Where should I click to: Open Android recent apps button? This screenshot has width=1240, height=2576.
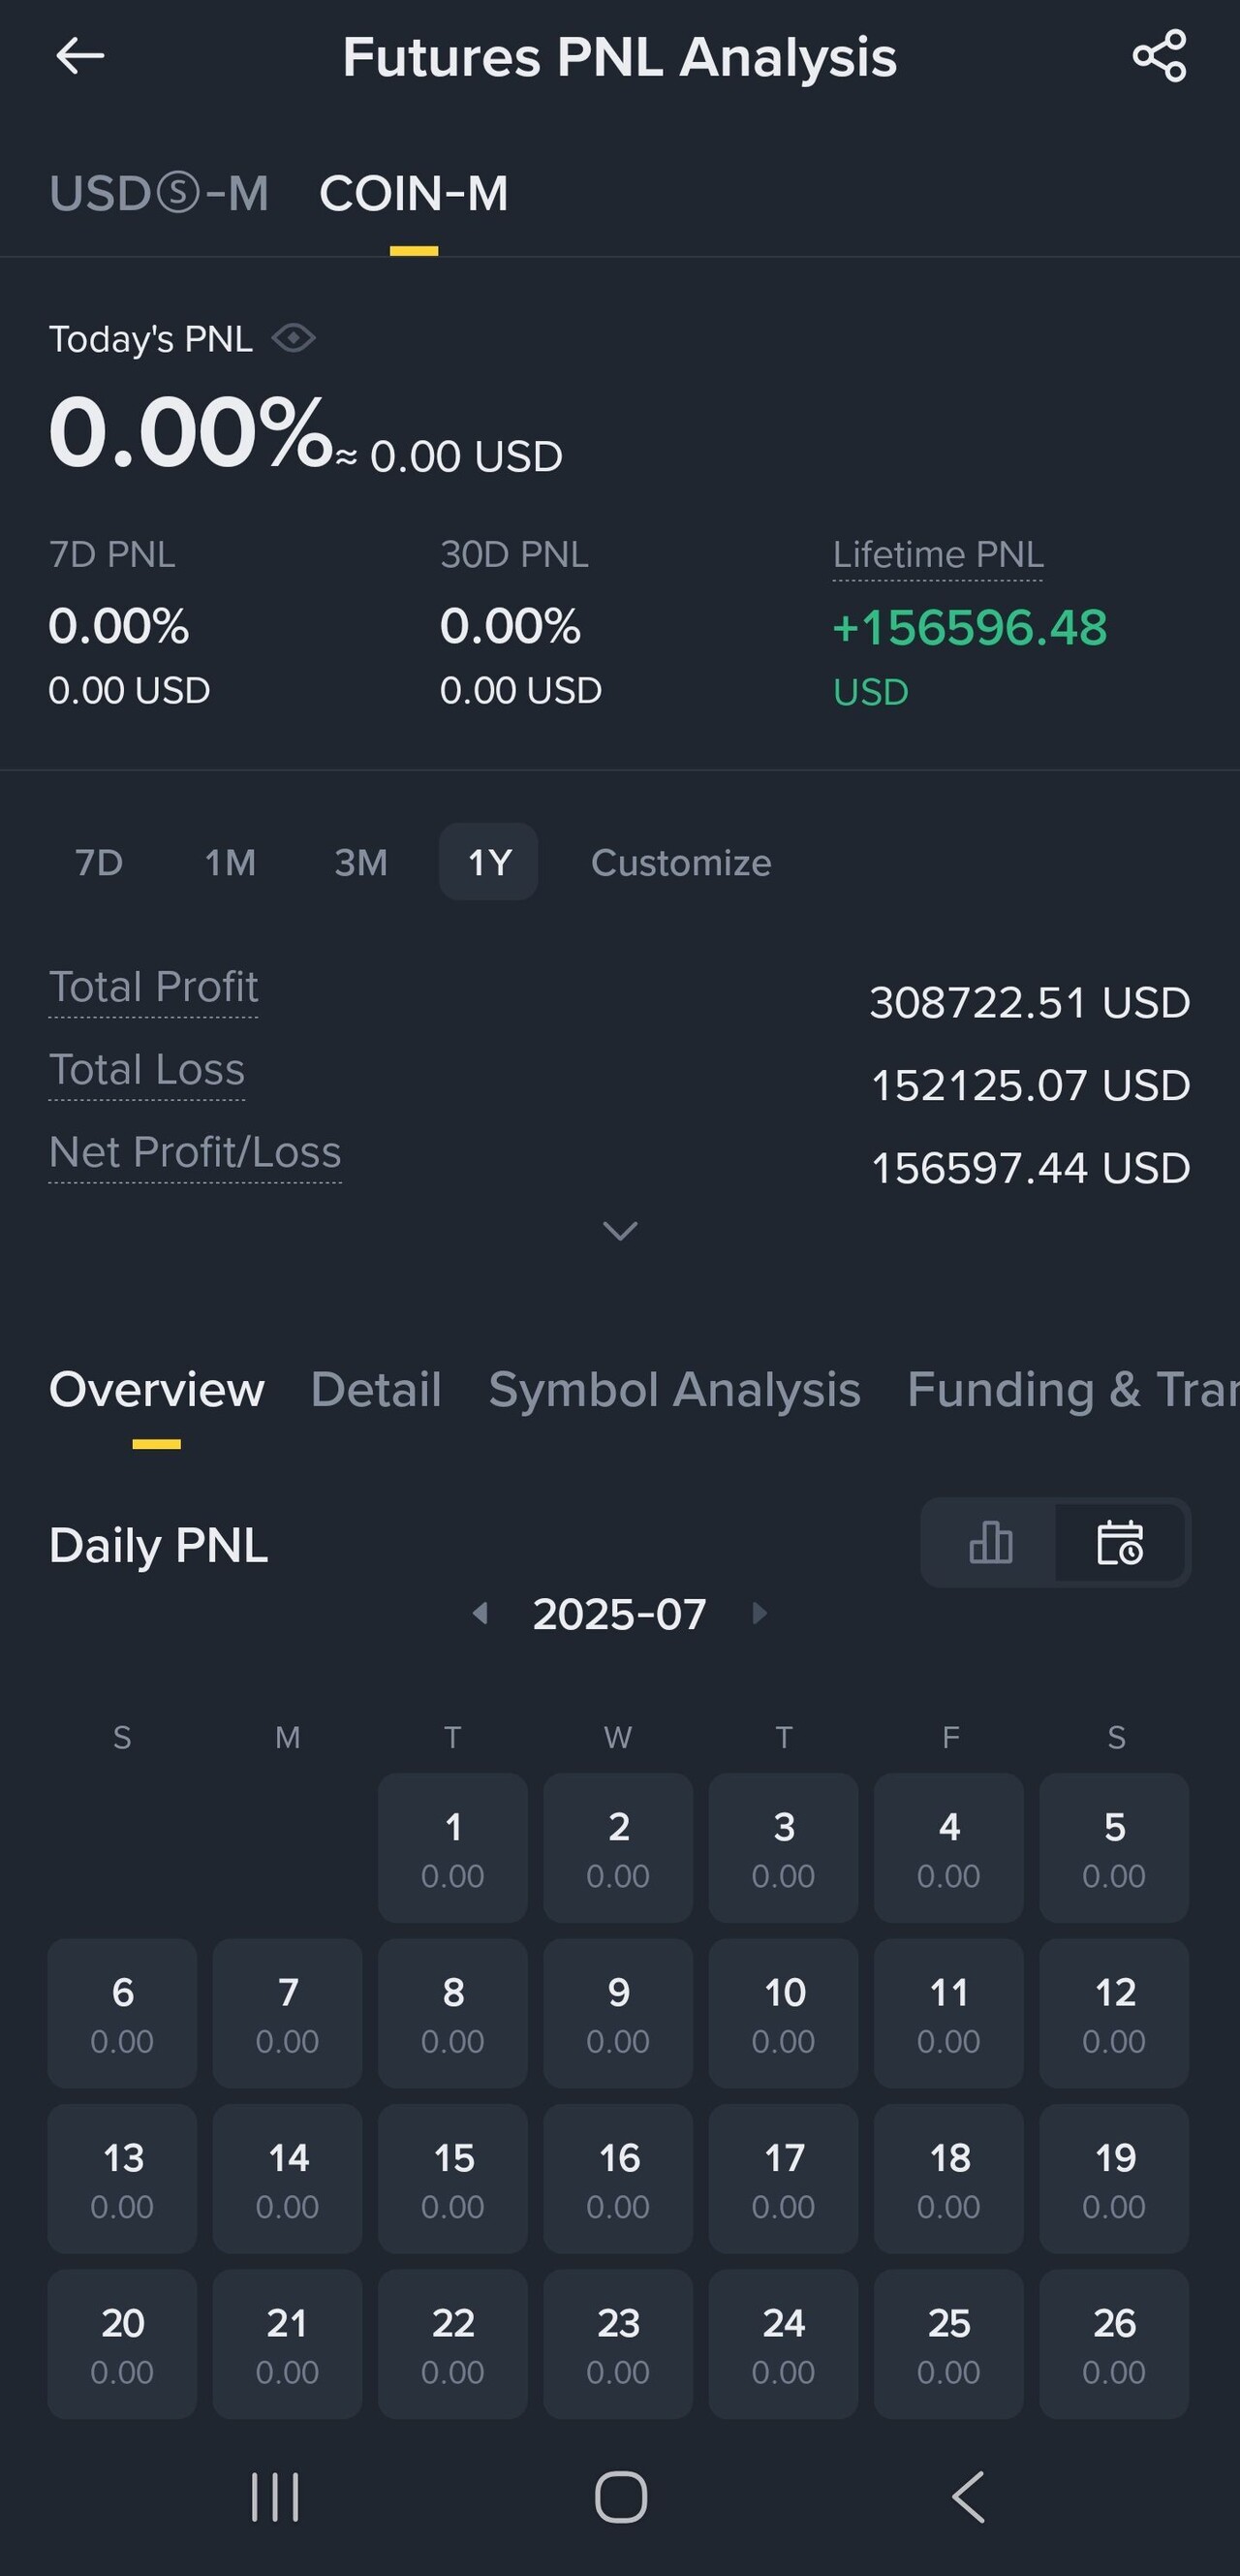[x=275, y=2496]
